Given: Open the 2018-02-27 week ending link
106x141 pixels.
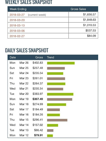Looking at the screenshot, I should (x=17, y=36).
